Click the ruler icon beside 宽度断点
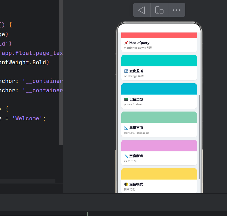227x216 pixels. pyautogui.click(x=126, y=156)
